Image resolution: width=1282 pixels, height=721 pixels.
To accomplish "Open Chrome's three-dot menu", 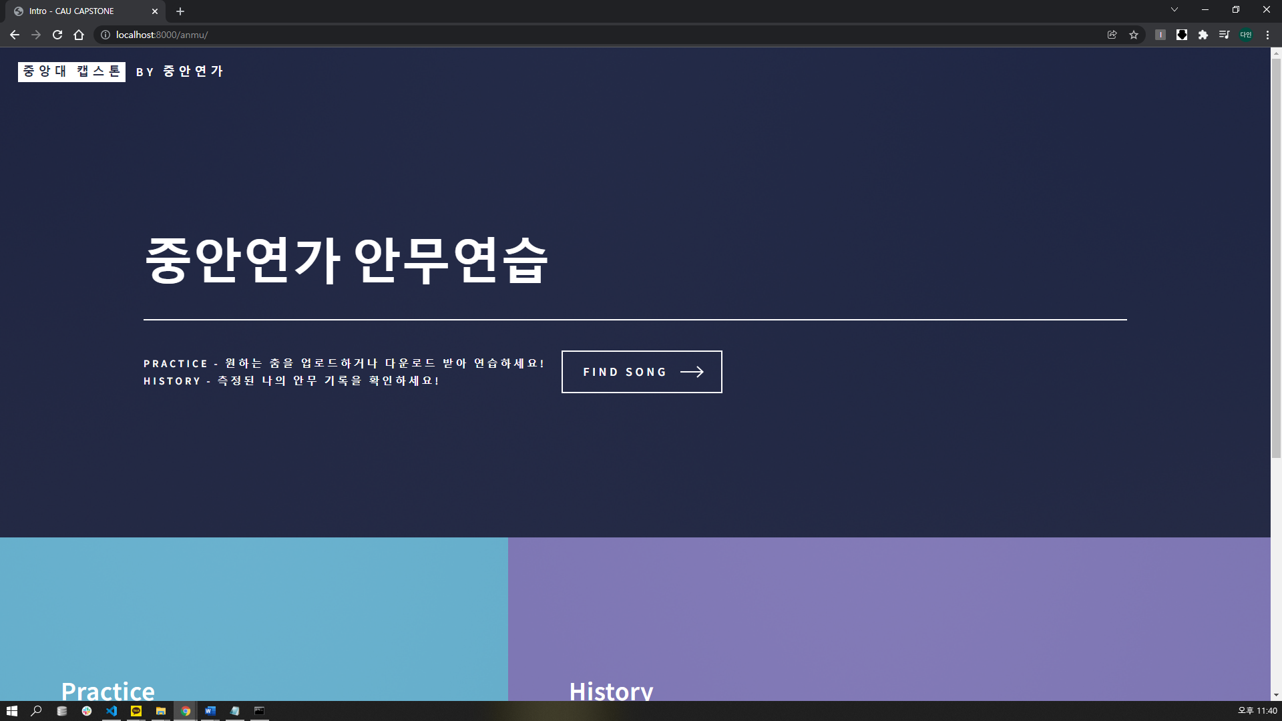I will pos(1267,35).
